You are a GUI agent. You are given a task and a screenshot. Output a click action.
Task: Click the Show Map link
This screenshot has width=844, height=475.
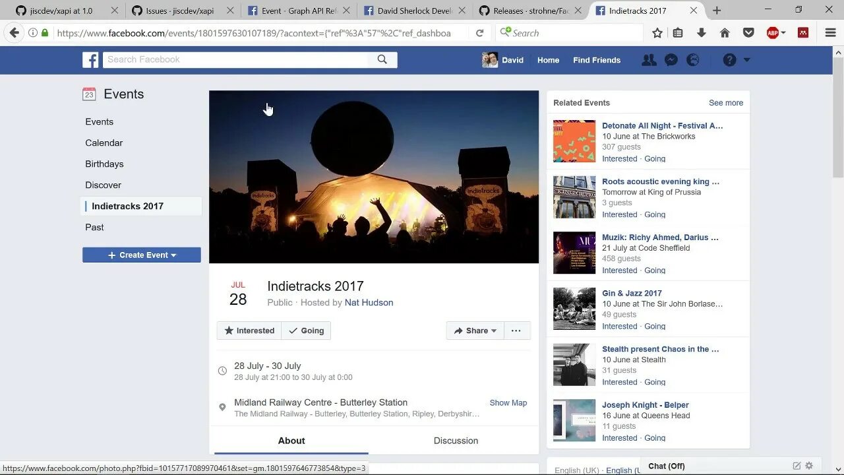(508, 402)
